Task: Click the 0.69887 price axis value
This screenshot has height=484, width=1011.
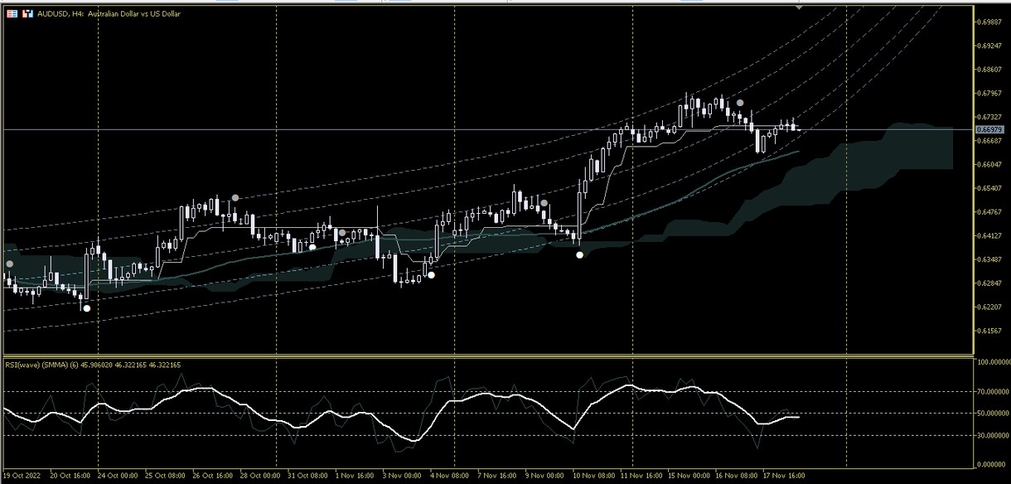Action: pyautogui.click(x=991, y=22)
